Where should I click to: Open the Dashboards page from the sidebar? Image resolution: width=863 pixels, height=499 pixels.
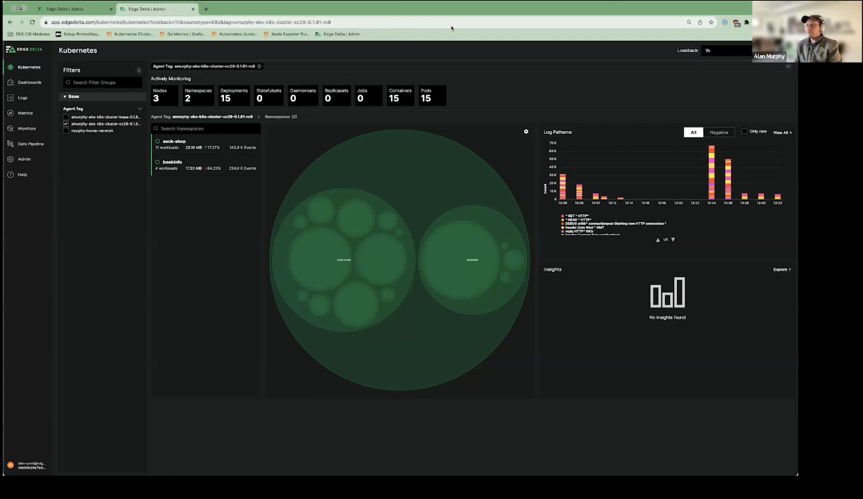point(30,82)
